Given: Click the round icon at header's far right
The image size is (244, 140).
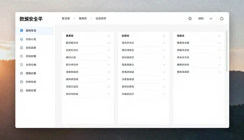Looking at the screenshot, I should [x=222, y=19].
